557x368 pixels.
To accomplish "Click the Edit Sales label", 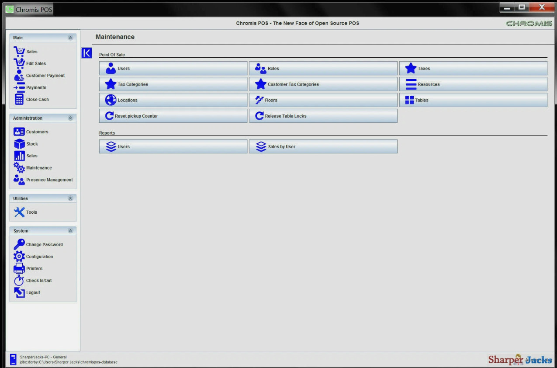I will [36, 63].
